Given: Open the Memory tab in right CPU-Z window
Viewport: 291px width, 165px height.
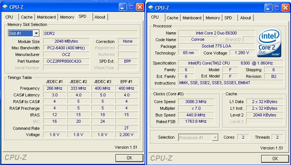Looking at the screenshot, I should 213,18.
